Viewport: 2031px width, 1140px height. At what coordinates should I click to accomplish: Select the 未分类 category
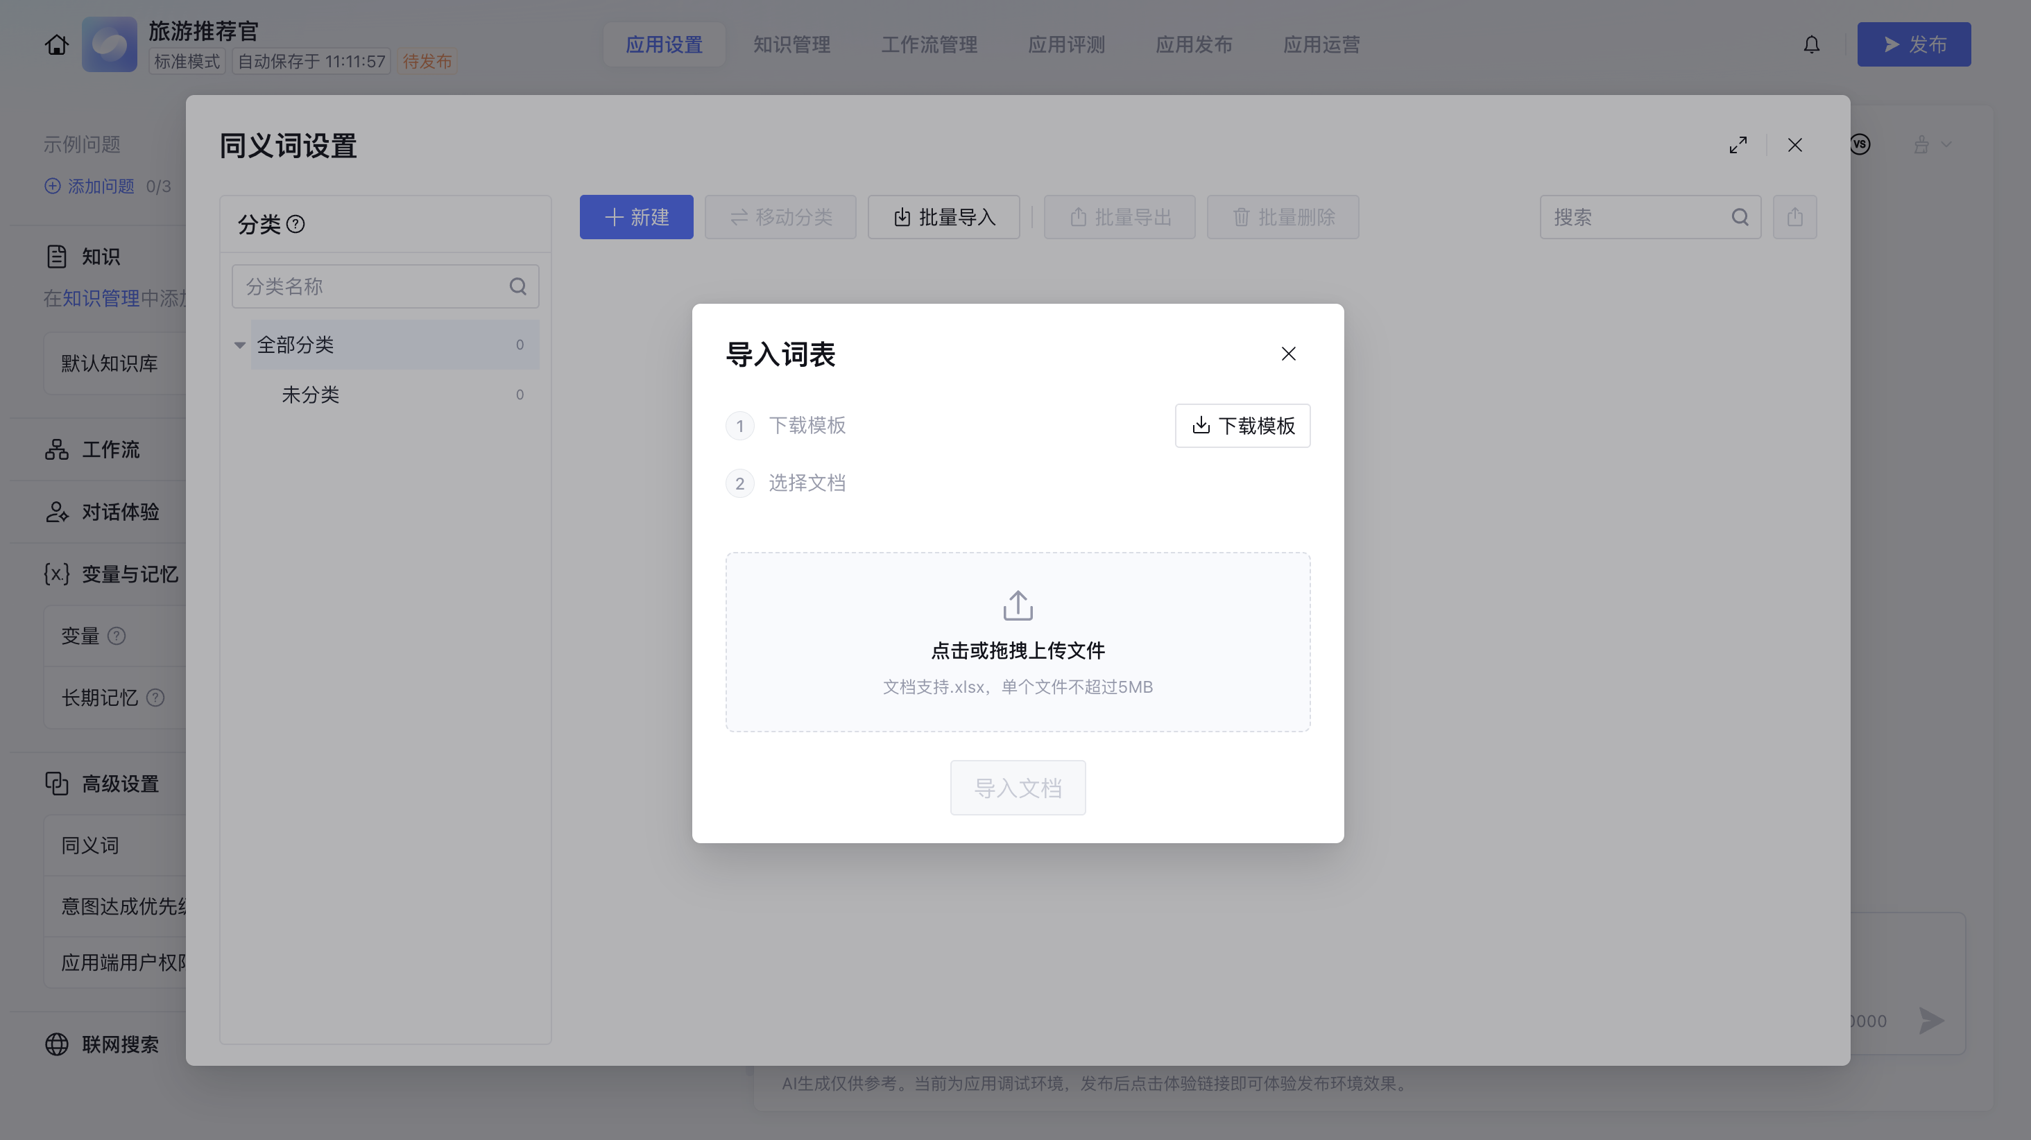click(x=311, y=395)
